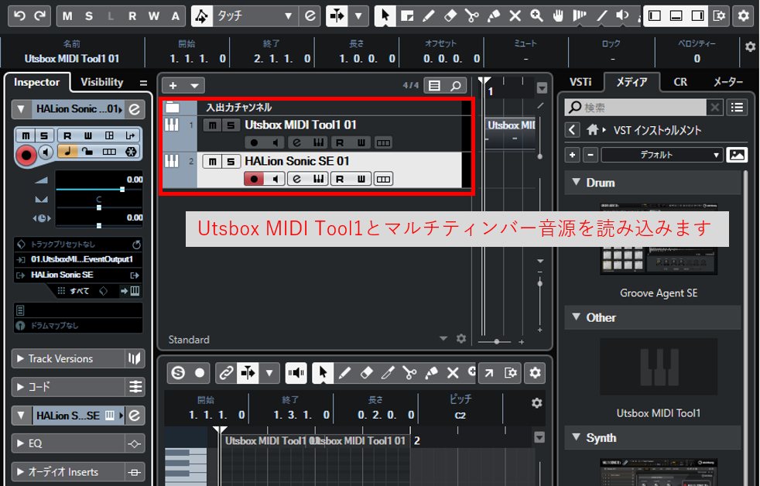Open the メディア tab in right zone

tap(632, 82)
